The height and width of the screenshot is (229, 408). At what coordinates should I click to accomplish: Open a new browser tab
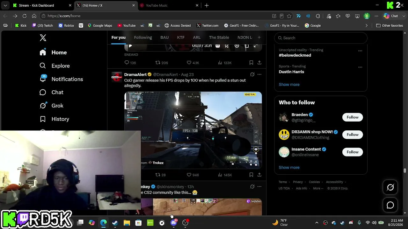[x=207, y=5]
